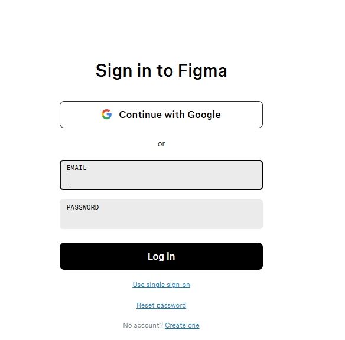
Task: Focus the Password input field
Action: click(161, 214)
